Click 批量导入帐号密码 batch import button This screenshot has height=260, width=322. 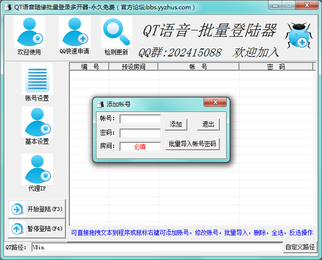point(192,144)
